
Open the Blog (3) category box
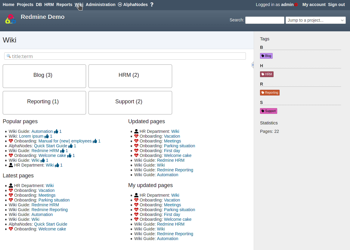[44, 76]
